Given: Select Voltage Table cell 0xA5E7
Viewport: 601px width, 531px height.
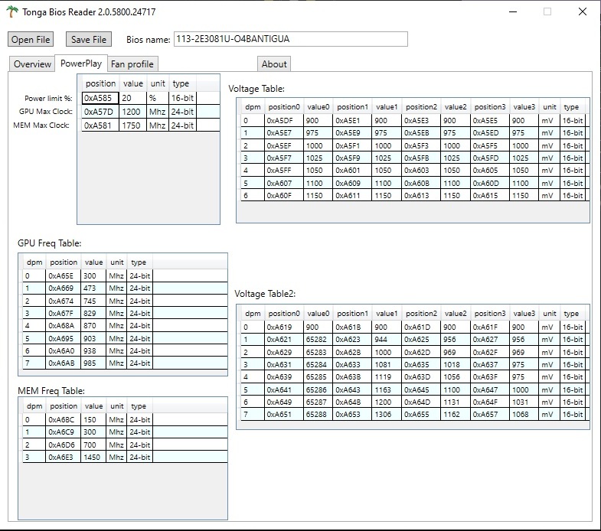Looking at the screenshot, I should (x=284, y=133).
